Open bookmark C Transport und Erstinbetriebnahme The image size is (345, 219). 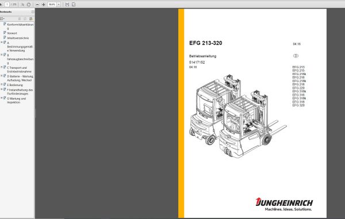[x=19, y=69]
